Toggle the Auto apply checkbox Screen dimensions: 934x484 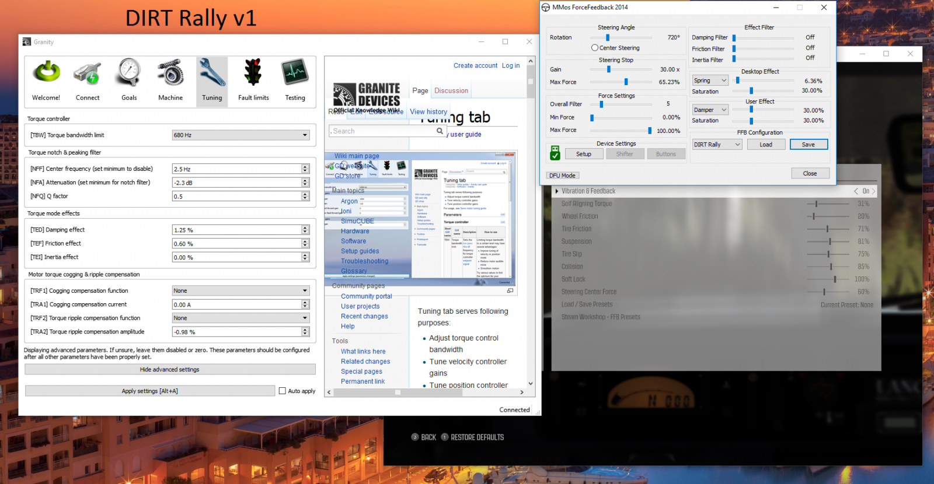[x=283, y=391]
